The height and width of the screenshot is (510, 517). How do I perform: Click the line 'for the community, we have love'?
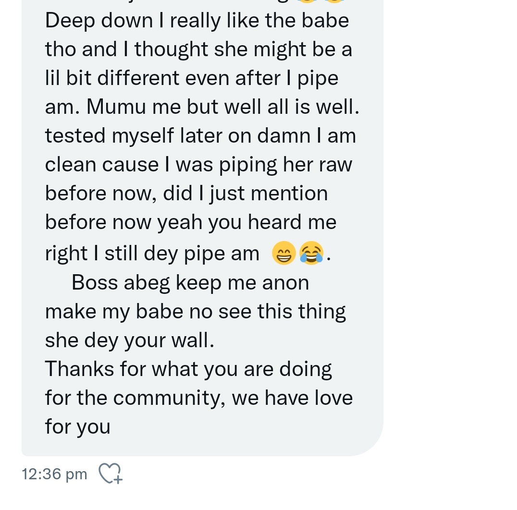199,398
